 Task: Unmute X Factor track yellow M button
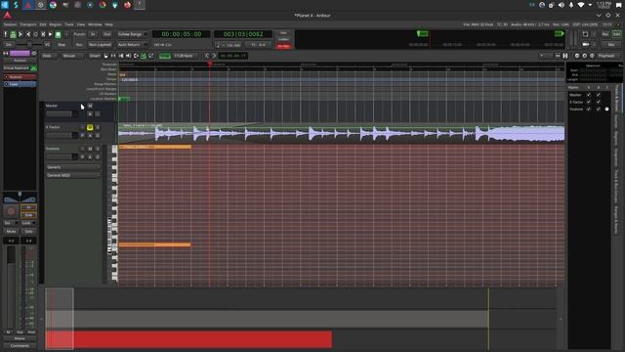pos(90,127)
